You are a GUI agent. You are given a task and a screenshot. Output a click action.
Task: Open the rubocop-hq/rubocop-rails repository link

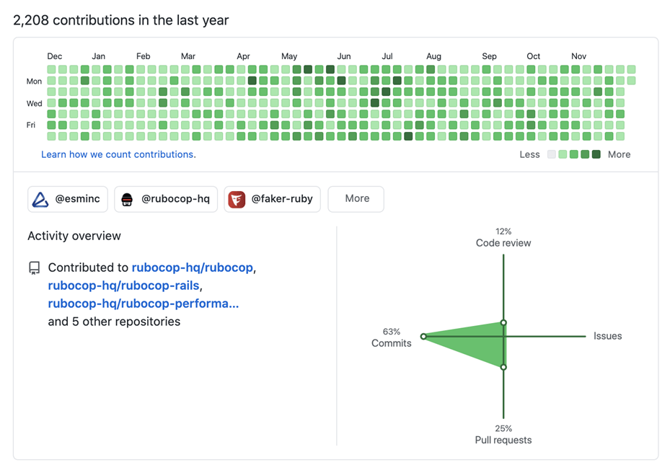tap(124, 286)
